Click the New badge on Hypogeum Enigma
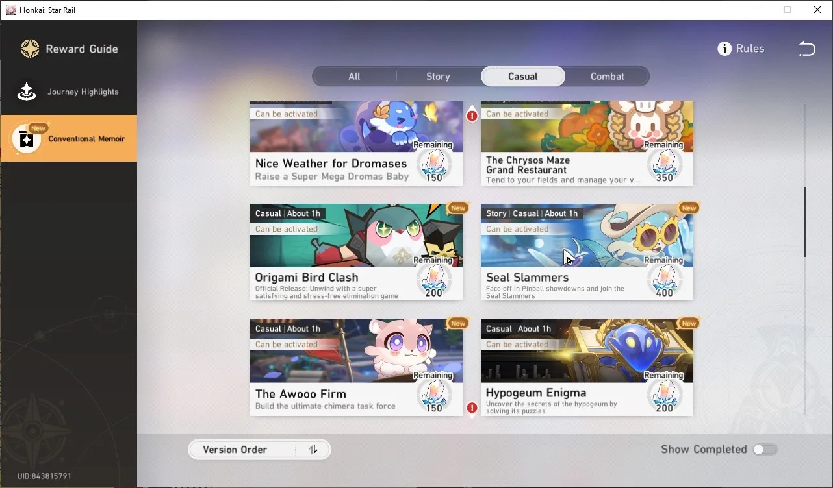Image resolution: width=833 pixels, height=488 pixels. [689, 323]
